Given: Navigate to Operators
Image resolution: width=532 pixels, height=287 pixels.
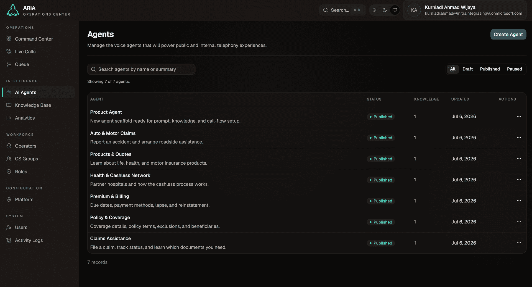Looking at the screenshot, I should pos(39,146).
